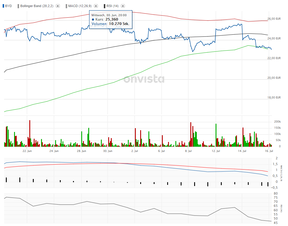Click the 12. Jul date label
Screen dimensions: 288x226
(216, 151)
